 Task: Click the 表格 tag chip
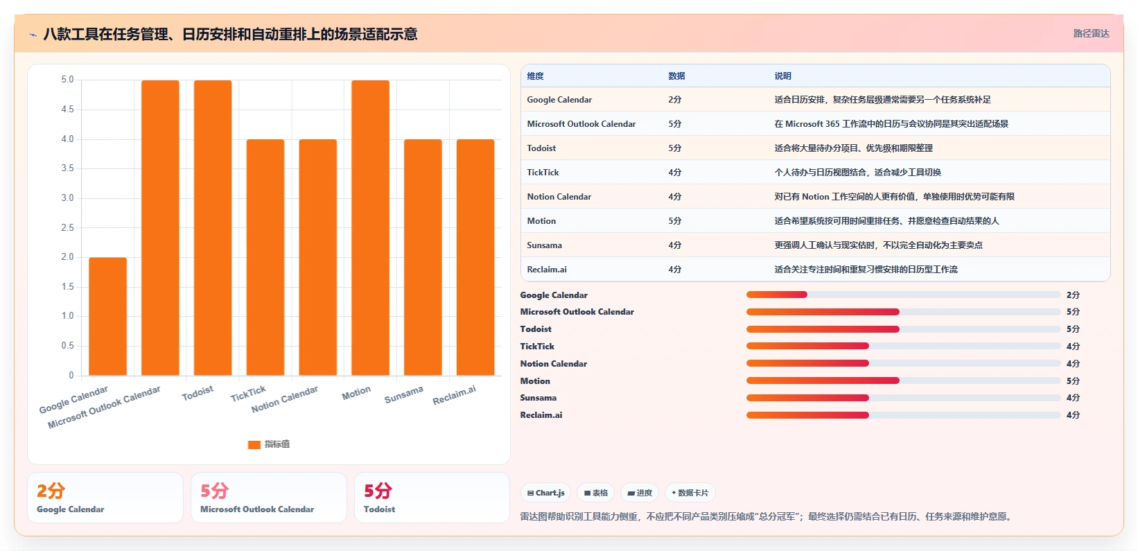[596, 493]
